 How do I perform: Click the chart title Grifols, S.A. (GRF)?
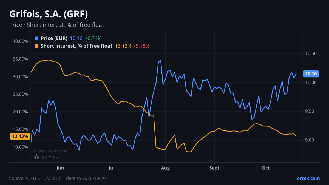49,14
